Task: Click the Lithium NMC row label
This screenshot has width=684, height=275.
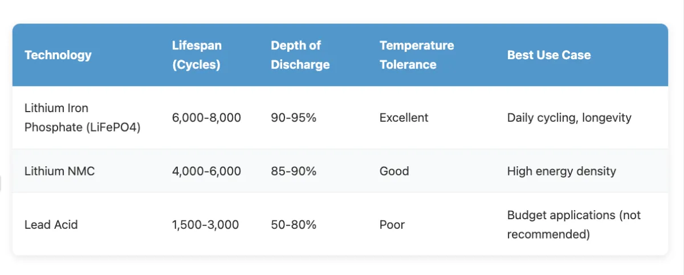Action: pos(59,171)
